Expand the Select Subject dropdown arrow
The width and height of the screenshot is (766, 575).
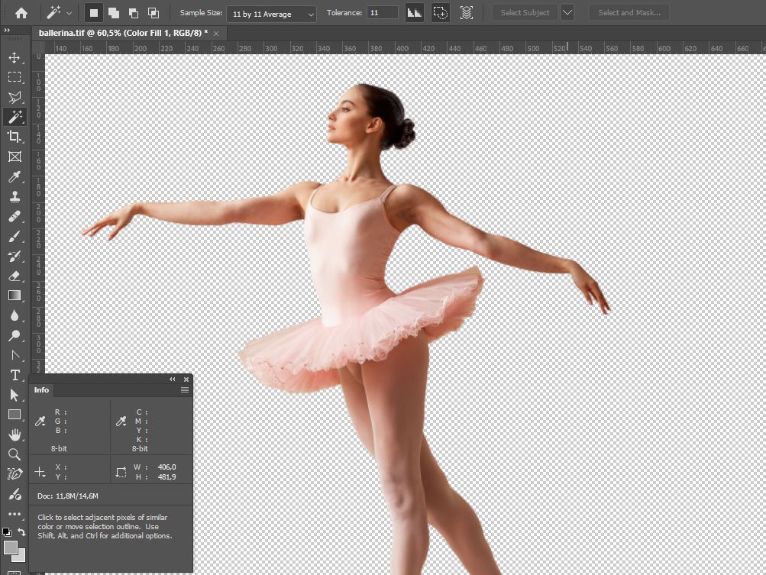pos(567,13)
